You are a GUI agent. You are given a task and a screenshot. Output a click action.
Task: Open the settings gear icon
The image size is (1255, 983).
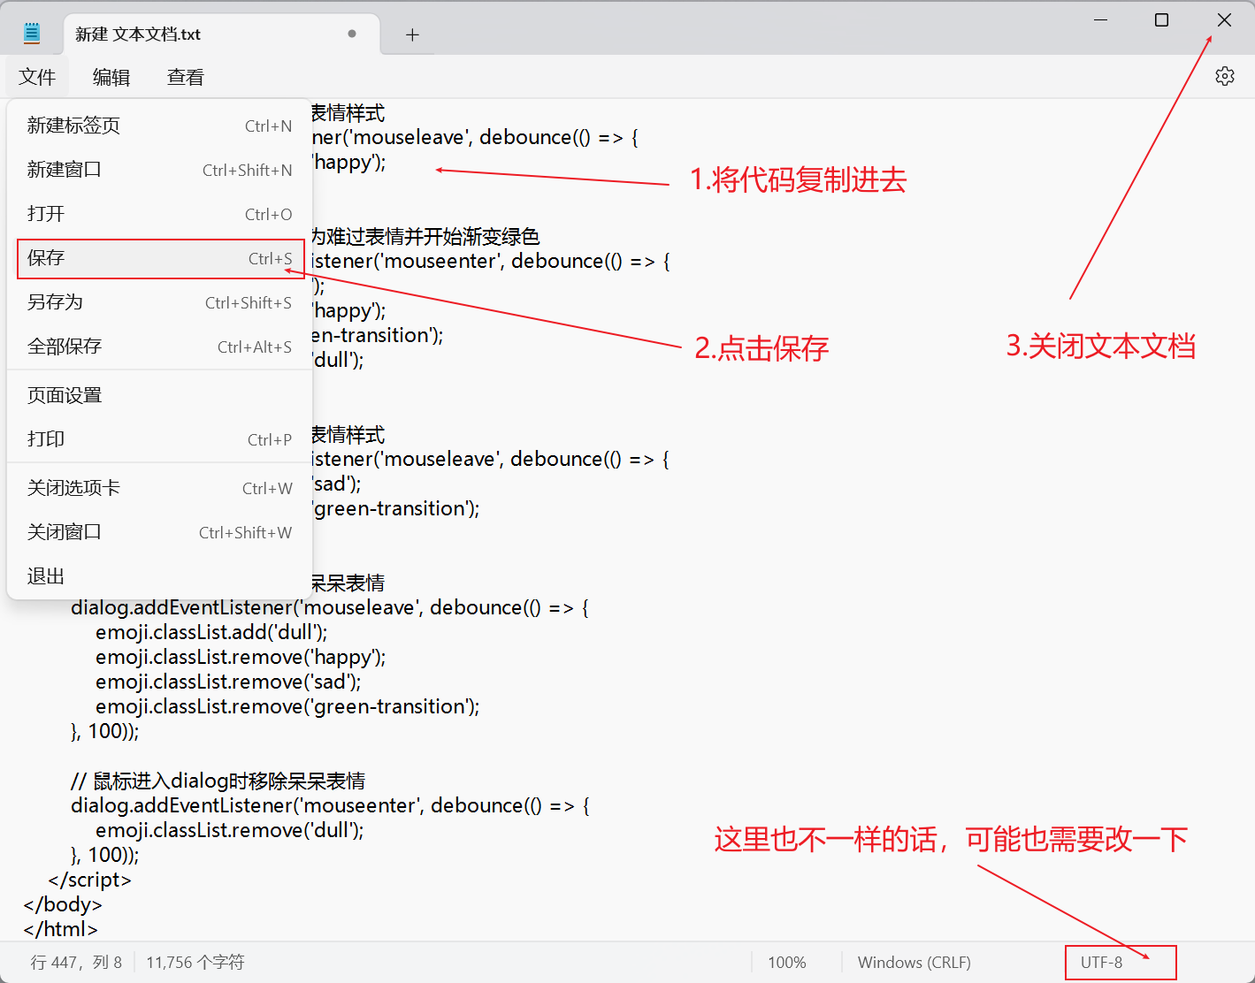pos(1225,76)
